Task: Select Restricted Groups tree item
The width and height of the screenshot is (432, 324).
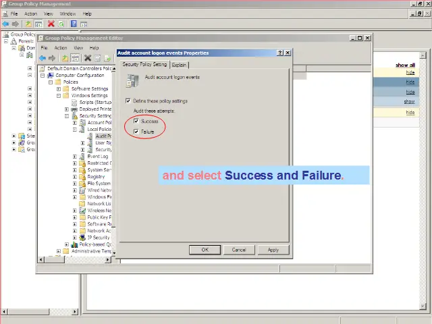Action: pyautogui.click(x=99, y=163)
